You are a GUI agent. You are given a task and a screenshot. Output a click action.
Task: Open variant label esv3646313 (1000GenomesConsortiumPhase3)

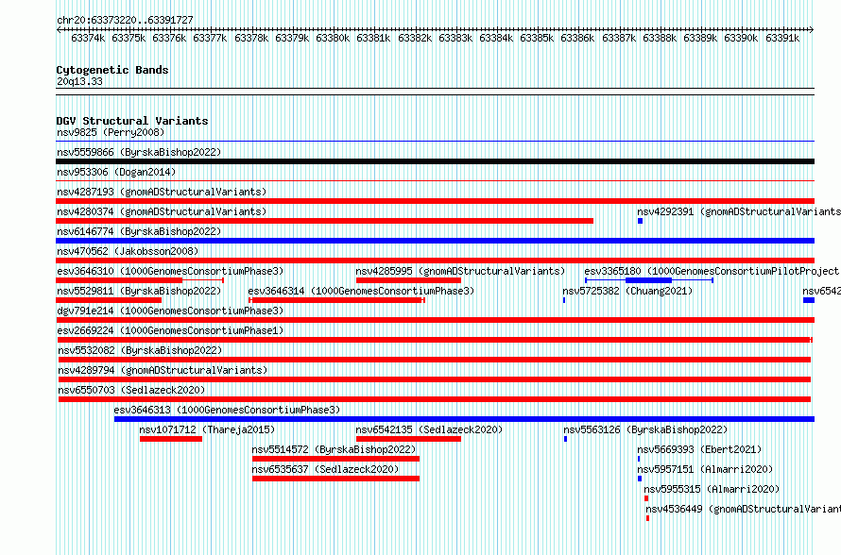(x=227, y=410)
